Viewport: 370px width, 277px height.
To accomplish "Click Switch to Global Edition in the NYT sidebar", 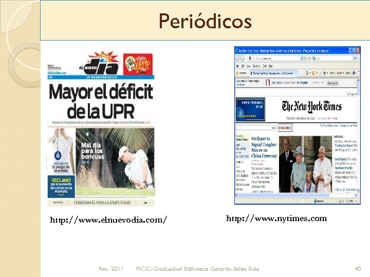I will point(242,138).
